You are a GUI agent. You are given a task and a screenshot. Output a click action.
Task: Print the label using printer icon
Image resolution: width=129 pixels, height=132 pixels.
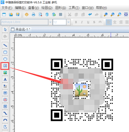coord(34,14)
